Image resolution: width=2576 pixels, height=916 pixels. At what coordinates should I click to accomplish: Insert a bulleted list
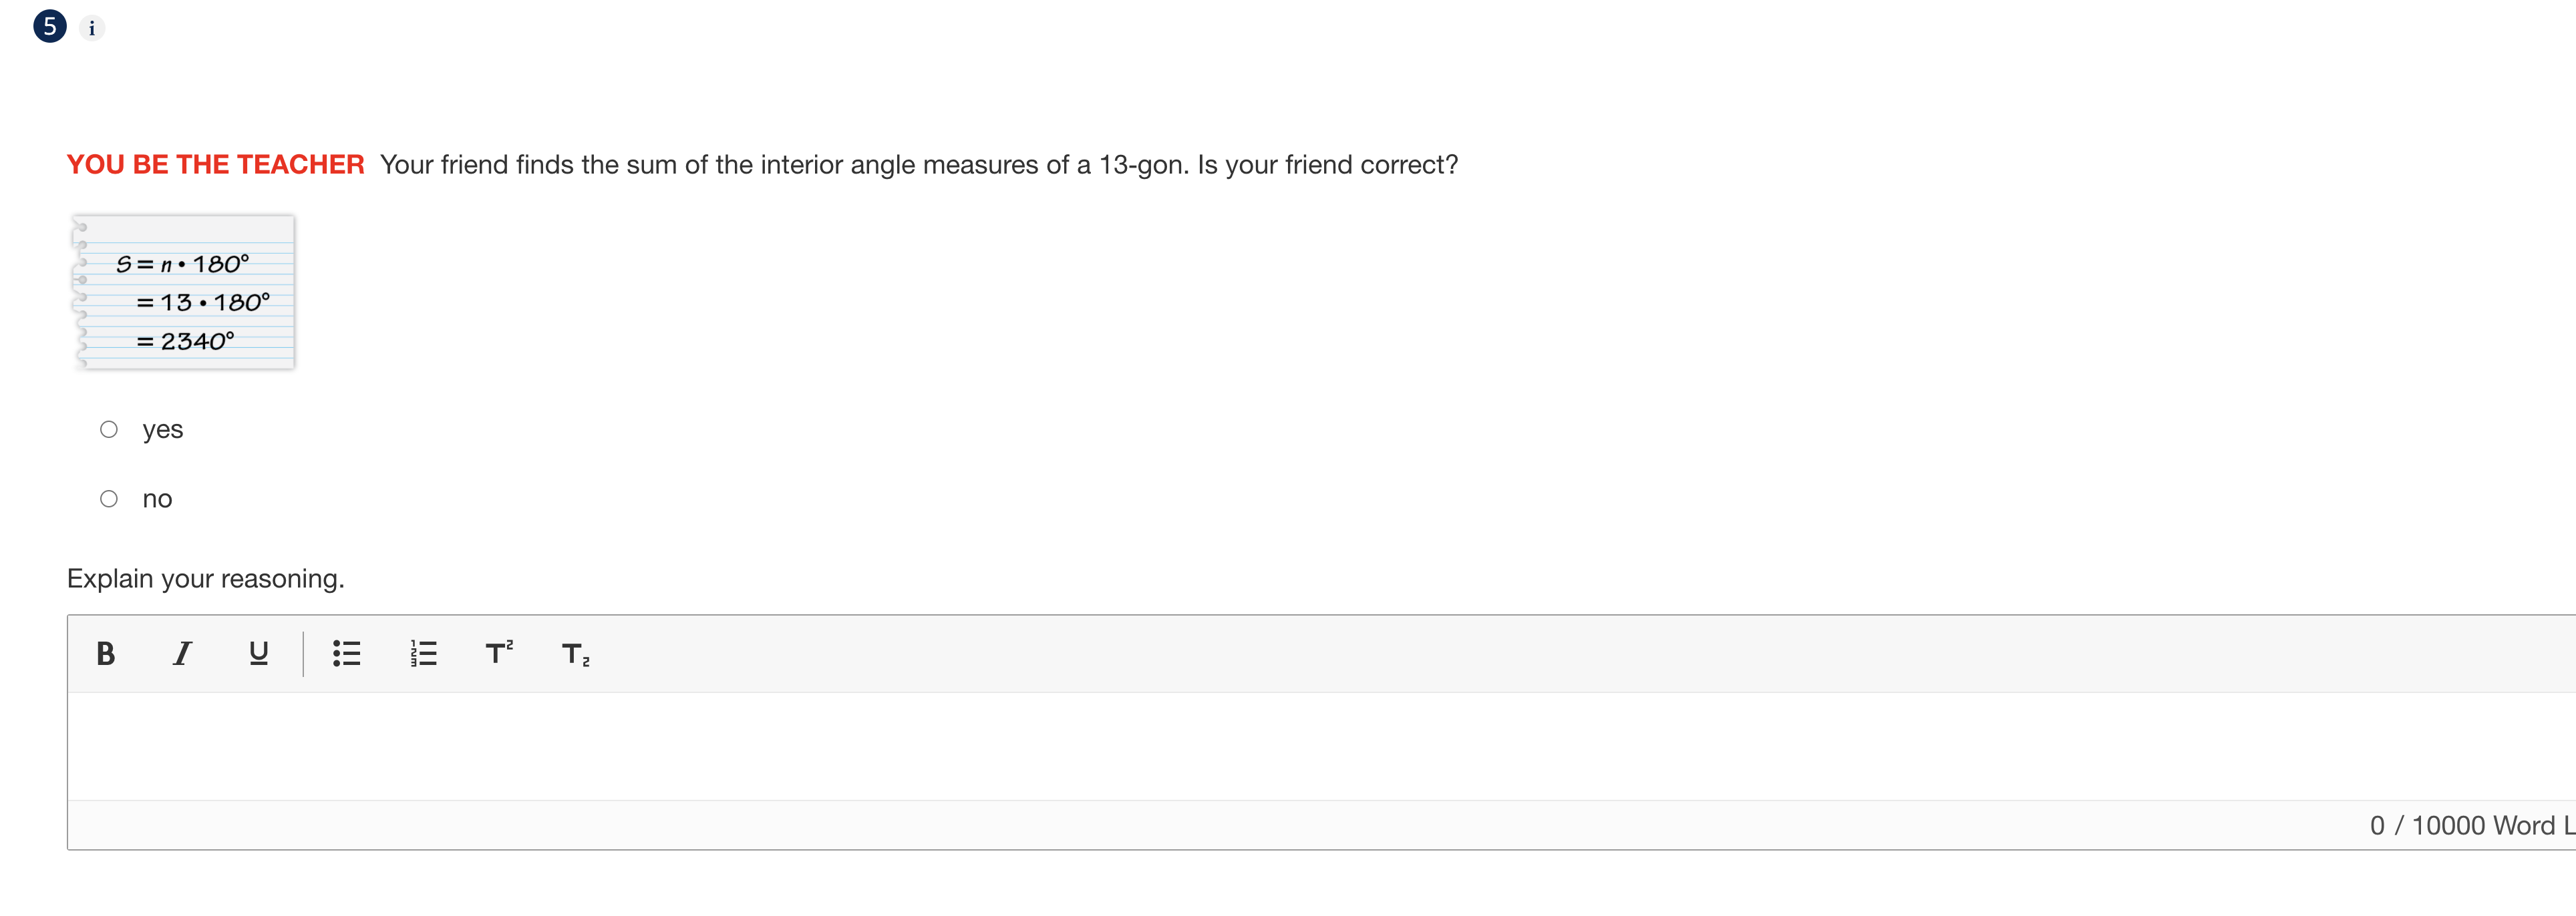pos(346,654)
